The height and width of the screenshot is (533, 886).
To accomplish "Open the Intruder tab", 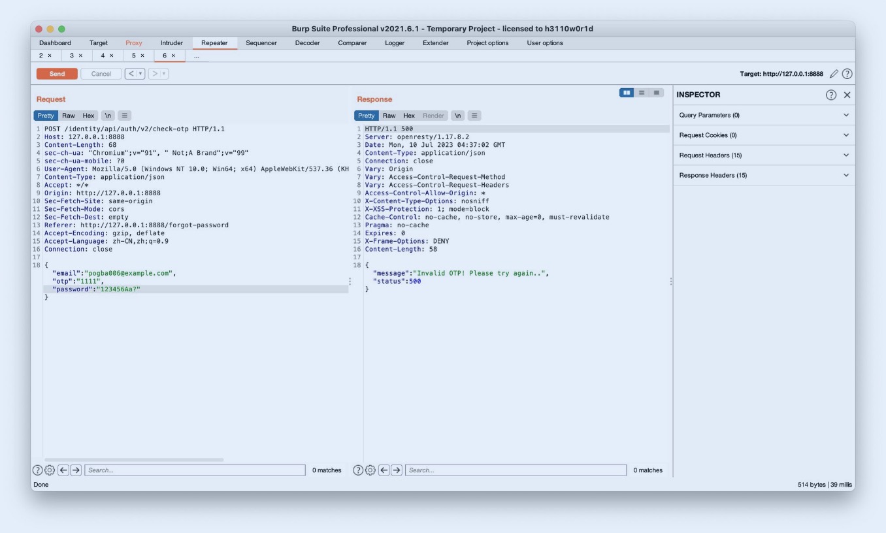I will click(172, 43).
